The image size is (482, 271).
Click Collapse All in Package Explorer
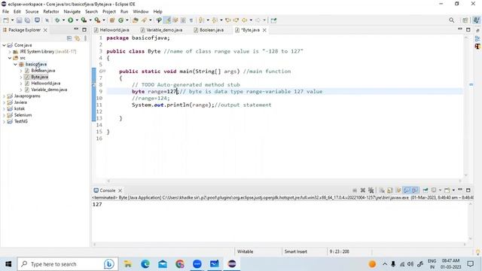(x=69, y=38)
